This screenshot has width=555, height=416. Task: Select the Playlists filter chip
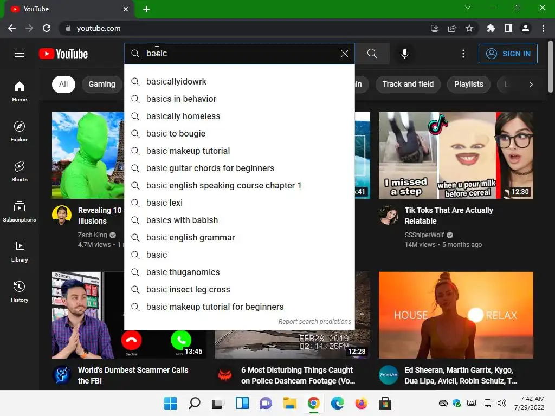(469, 84)
